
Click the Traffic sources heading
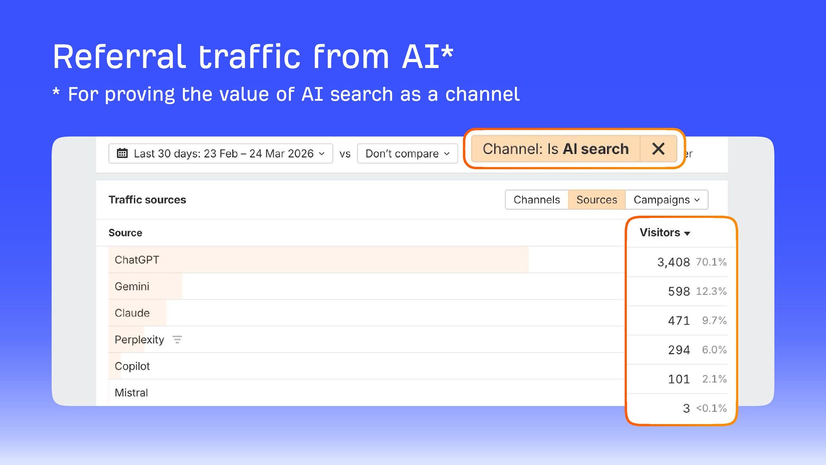click(x=147, y=200)
